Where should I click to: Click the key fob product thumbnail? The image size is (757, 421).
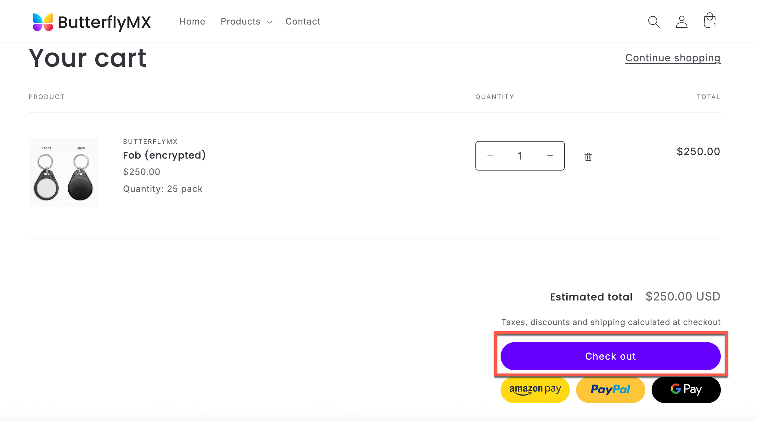point(63,172)
